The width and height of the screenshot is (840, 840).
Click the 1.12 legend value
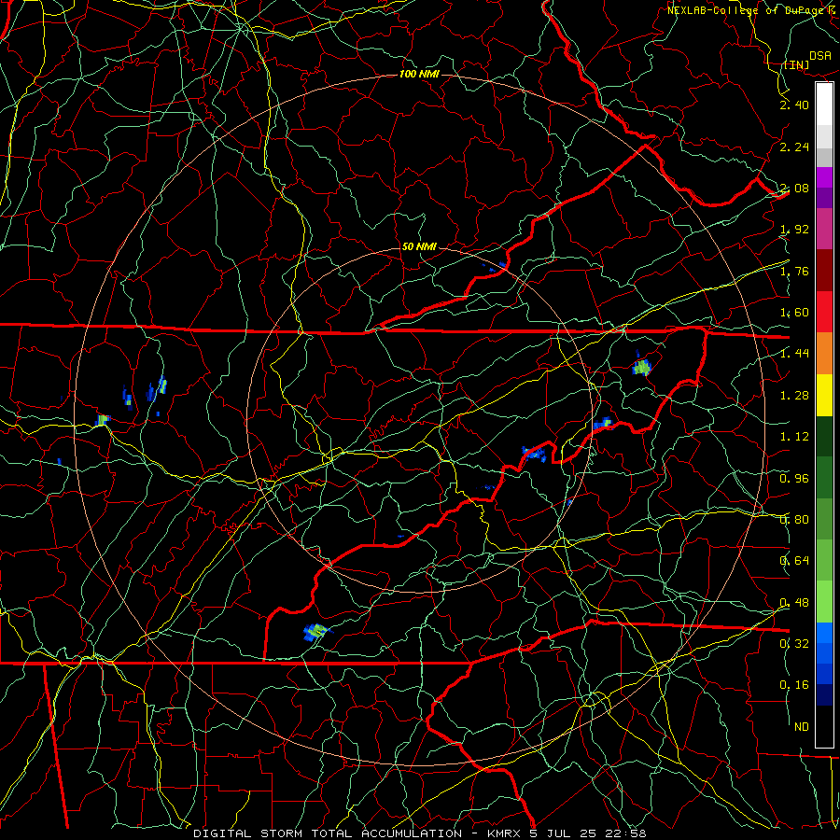(794, 437)
